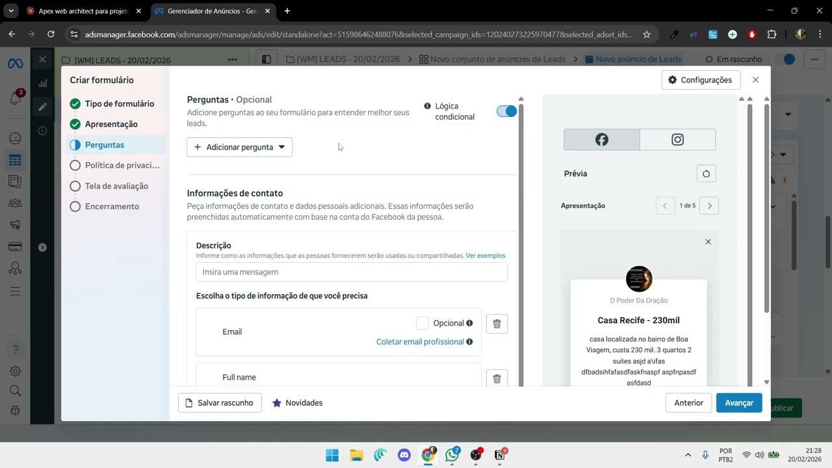Go to next preview page
Screen dimensions: 832x468
click(x=709, y=206)
